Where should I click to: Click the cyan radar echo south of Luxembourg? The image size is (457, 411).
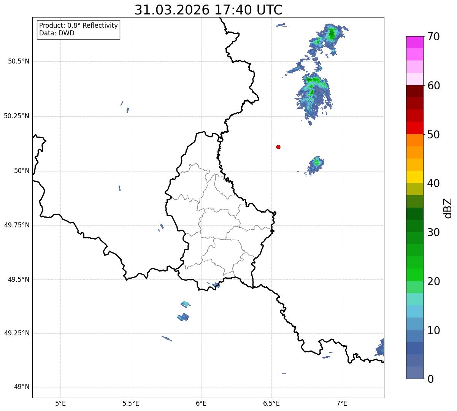click(185, 303)
